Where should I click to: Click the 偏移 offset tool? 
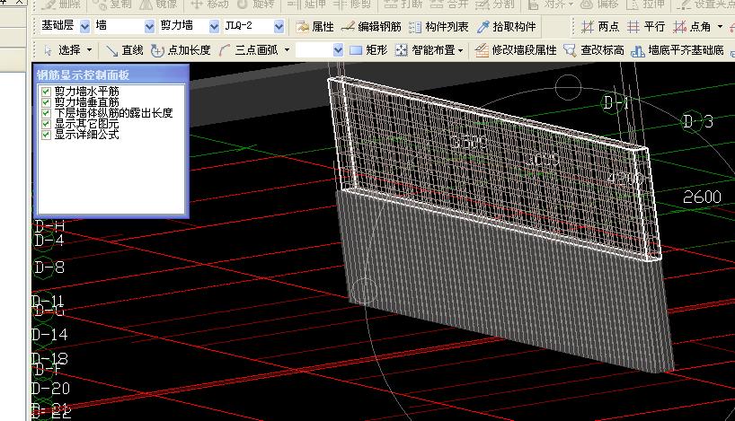[599, 4]
